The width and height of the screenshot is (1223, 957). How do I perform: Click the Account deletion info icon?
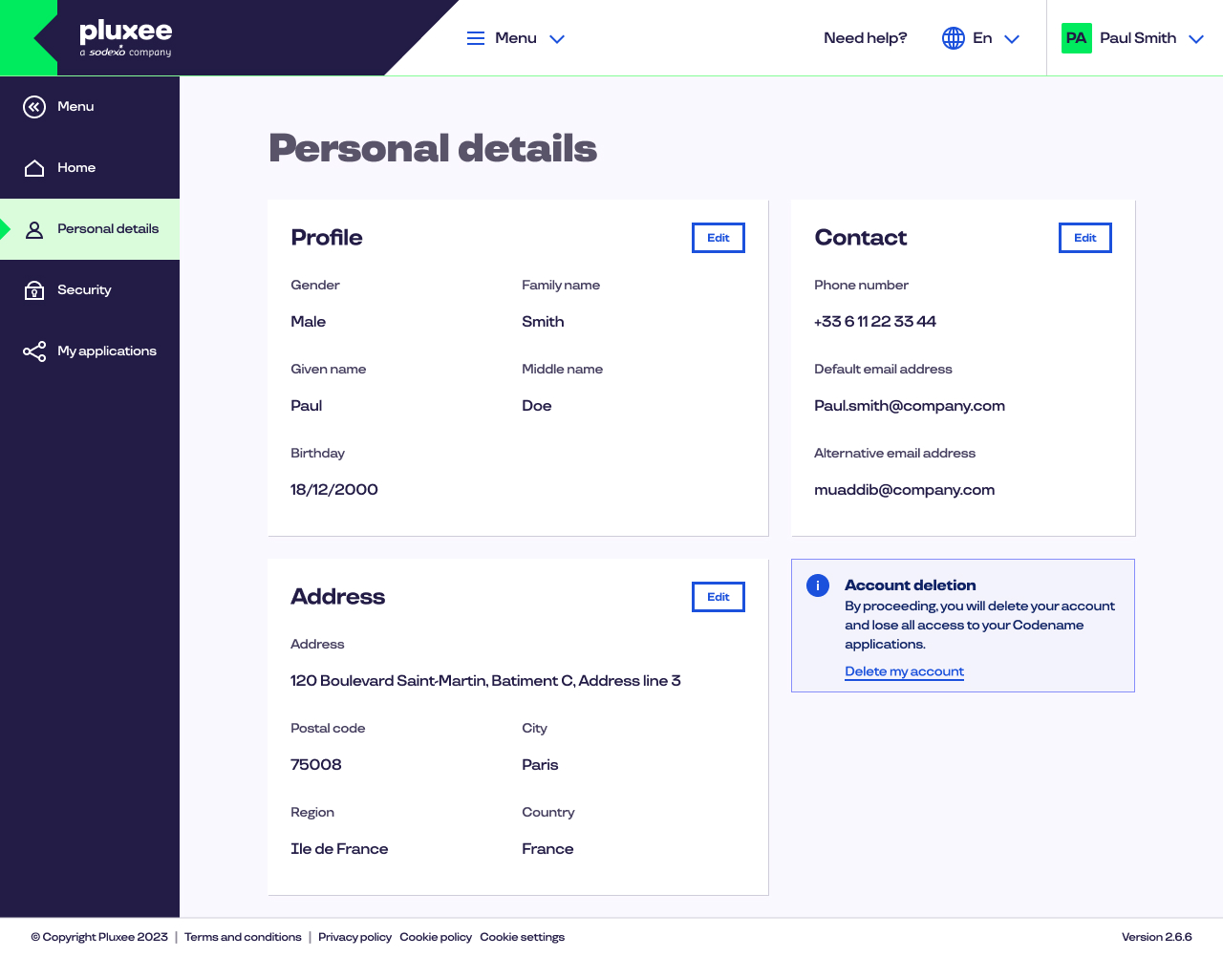818,585
